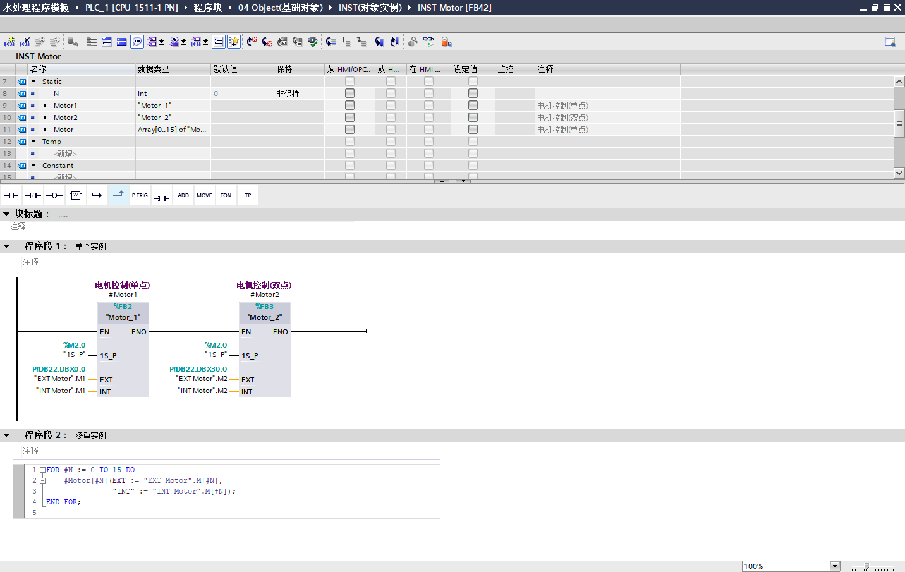Select the normally closed contact tool
Image resolution: width=905 pixels, height=572 pixels.
(x=32, y=195)
